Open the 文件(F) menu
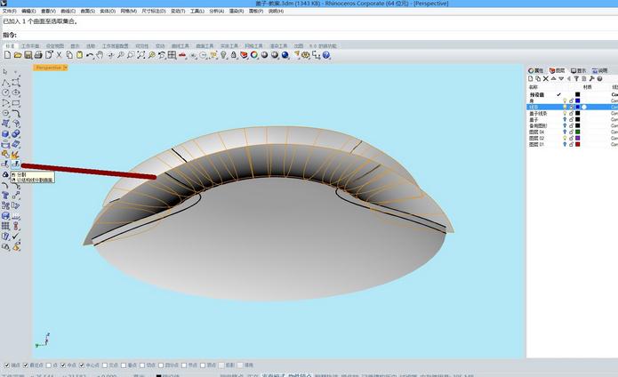This screenshot has height=377, width=618. coord(8,12)
